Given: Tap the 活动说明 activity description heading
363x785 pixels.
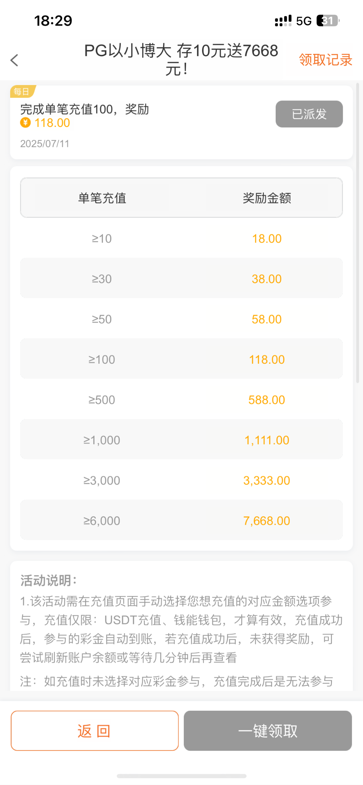Looking at the screenshot, I should click(x=48, y=581).
